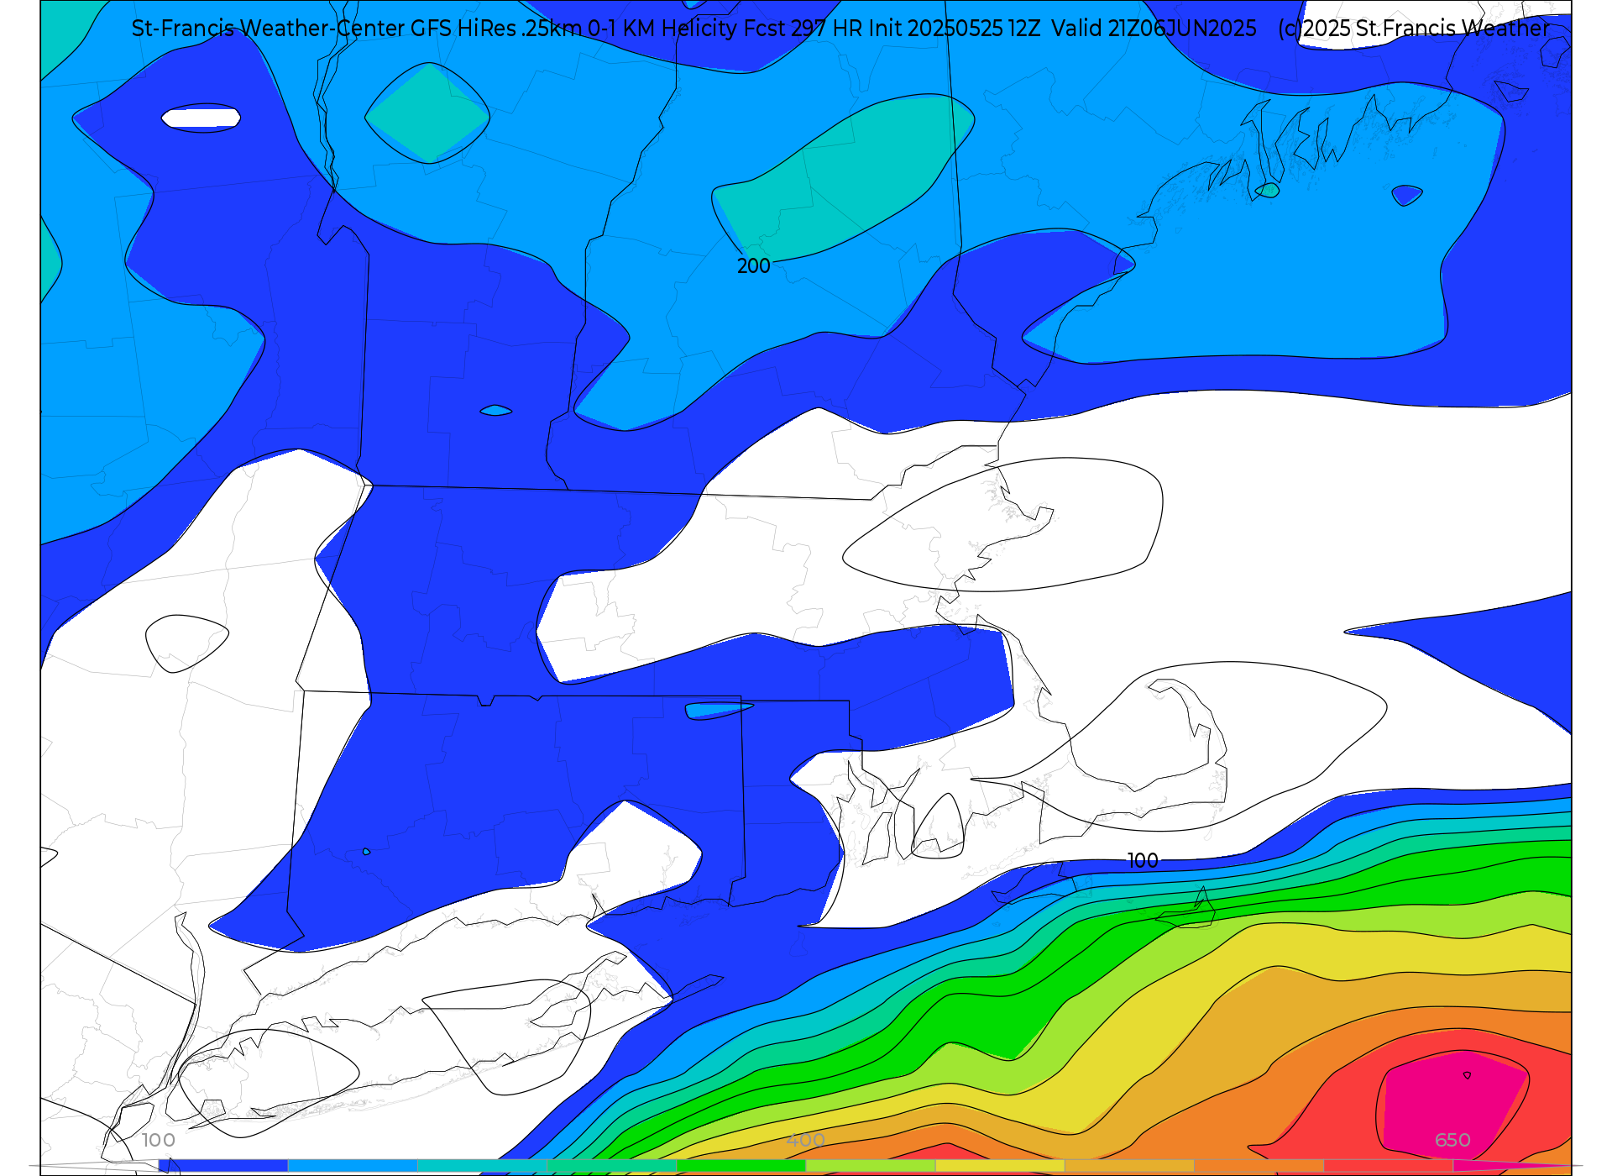The height and width of the screenshot is (1176, 1612).
Task: Click the "400" colorbar scale label
Action: (806, 1140)
